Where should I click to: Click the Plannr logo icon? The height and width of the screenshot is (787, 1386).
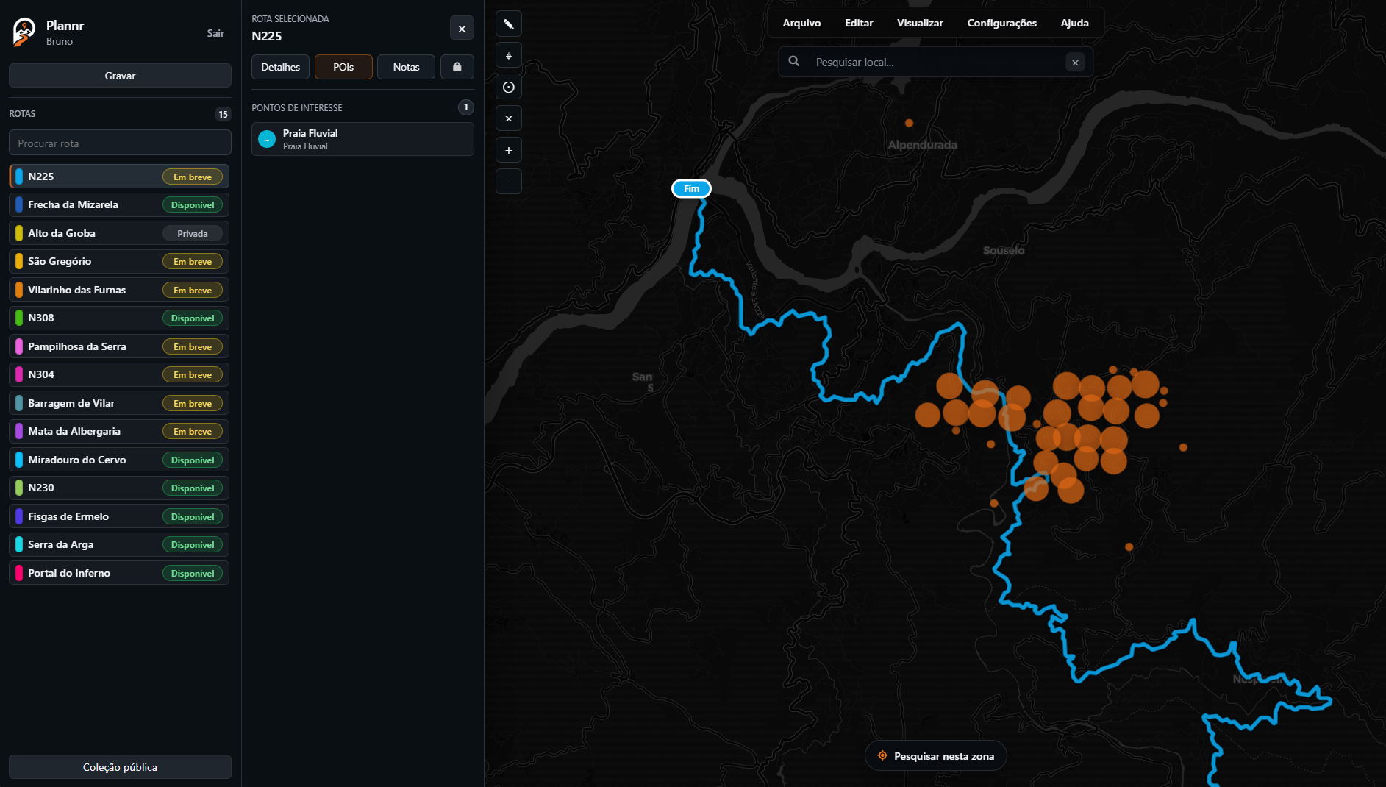(x=24, y=32)
